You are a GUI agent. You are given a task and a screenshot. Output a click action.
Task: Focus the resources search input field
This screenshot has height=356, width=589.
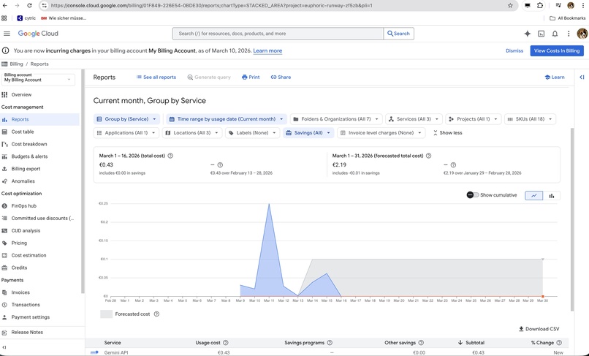tap(278, 34)
